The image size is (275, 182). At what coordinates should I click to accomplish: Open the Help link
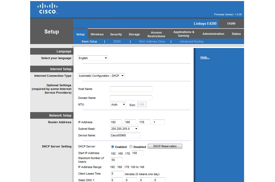click(205, 58)
